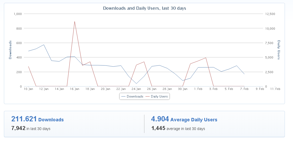
Task: Click the 1. Feb x-axis label
Action: (198, 89)
